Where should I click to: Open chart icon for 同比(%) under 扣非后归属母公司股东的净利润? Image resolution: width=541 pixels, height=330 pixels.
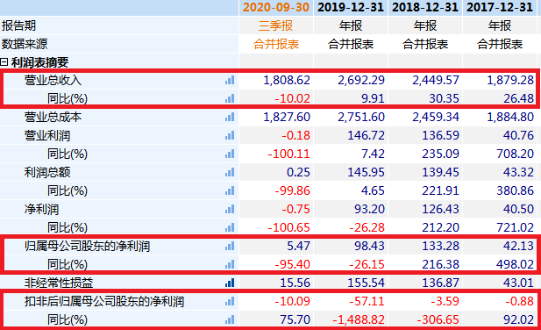230,320
